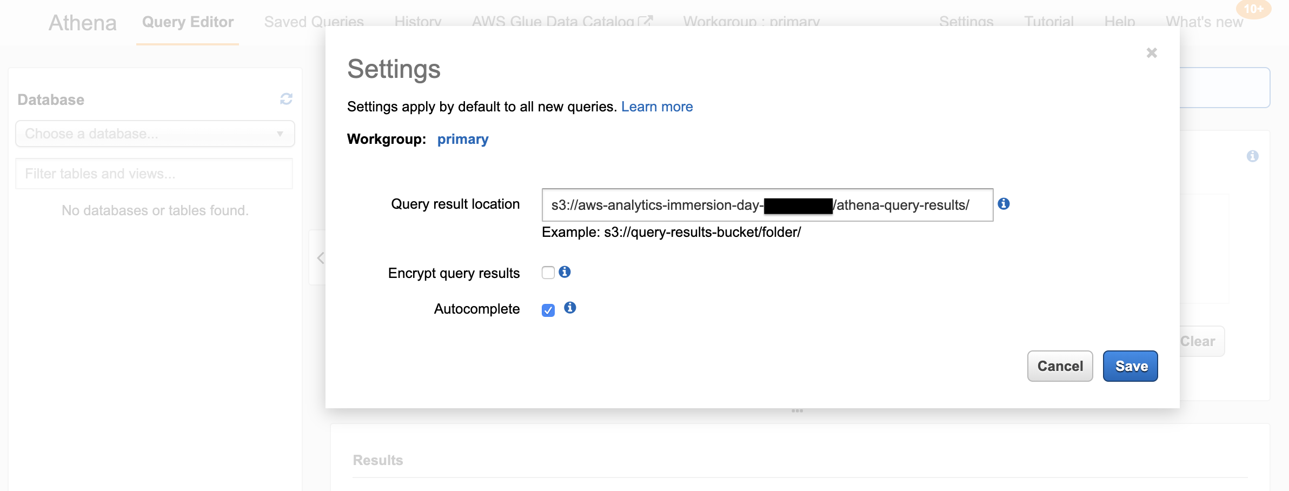
Task: Click the Example: s3://query-results-bucket/folder/ text
Action: click(672, 233)
